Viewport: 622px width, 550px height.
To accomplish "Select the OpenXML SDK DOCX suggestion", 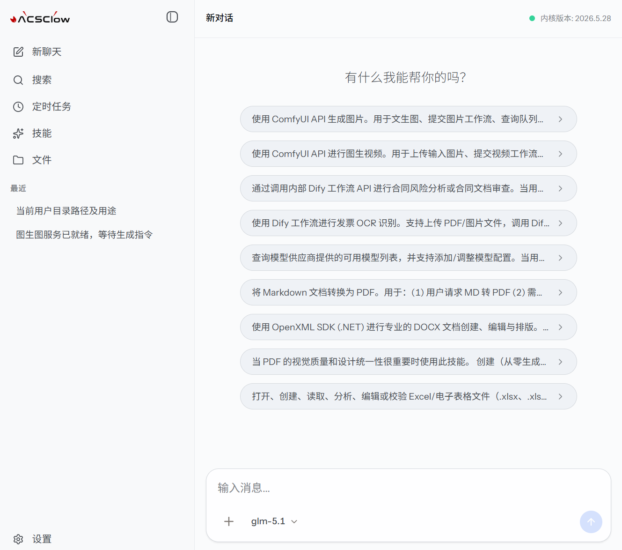I will [x=409, y=327].
